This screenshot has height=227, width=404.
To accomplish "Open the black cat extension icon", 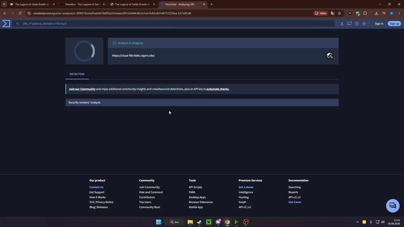I will click(x=350, y=13).
